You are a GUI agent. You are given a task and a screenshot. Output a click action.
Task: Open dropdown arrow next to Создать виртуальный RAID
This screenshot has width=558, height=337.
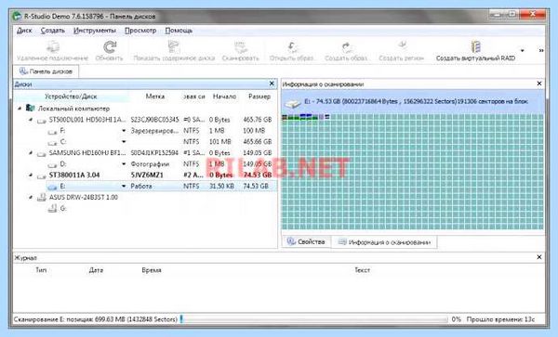[522, 50]
